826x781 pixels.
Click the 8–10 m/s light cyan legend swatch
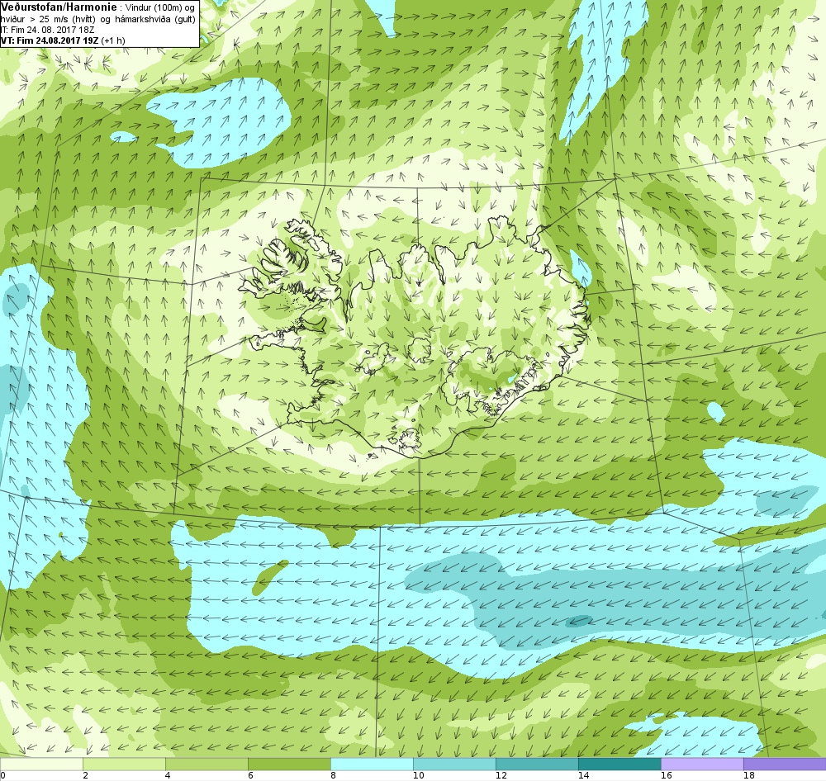coord(372,764)
